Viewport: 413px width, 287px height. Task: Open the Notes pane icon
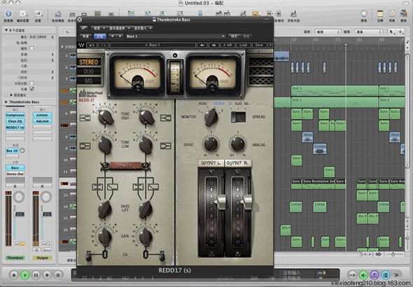[380, 14]
